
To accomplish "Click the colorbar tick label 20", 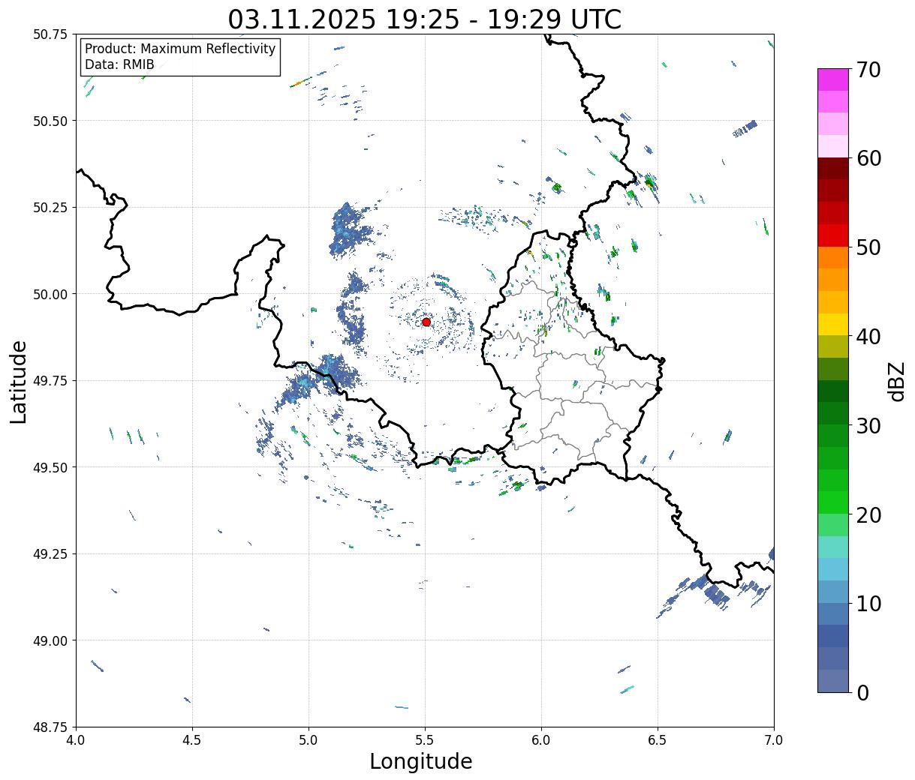I will coord(869,515).
